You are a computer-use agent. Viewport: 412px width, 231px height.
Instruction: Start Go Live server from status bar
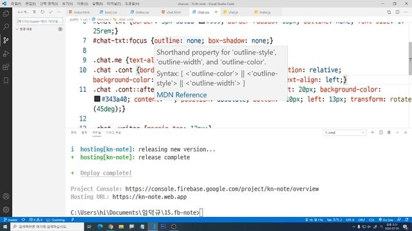pyautogui.click(x=386, y=219)
